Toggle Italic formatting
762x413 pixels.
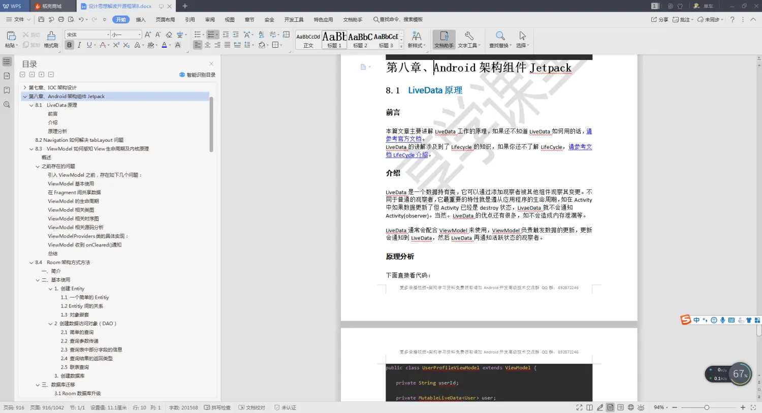tap(79, 45)
